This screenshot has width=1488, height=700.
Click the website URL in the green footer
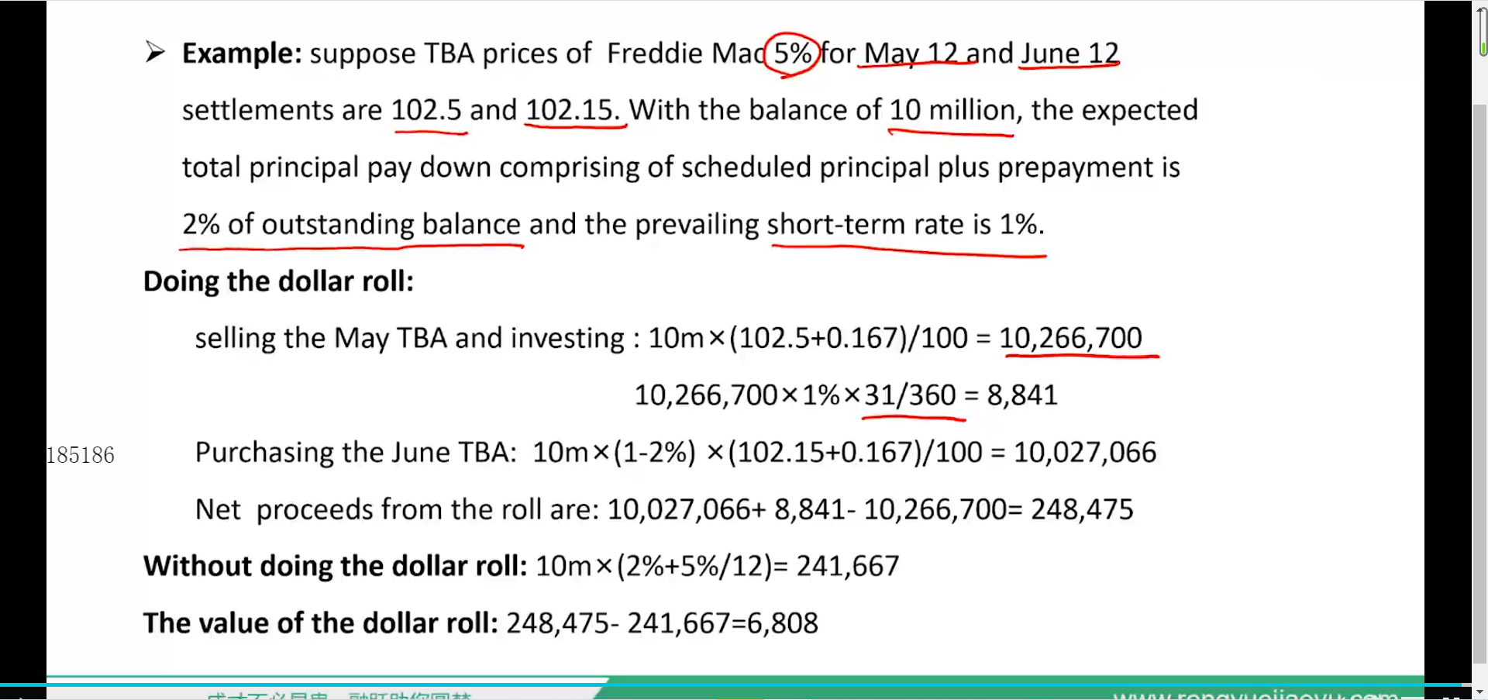pos(1255,695)
